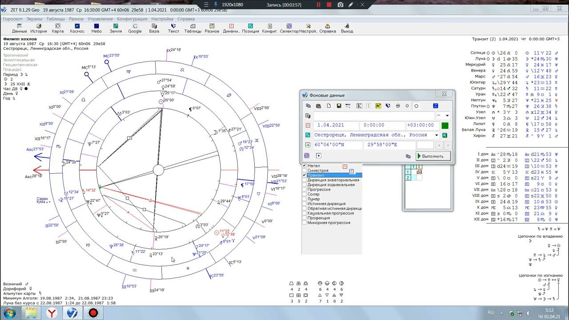Select the Карта toolbar icon

58,28
